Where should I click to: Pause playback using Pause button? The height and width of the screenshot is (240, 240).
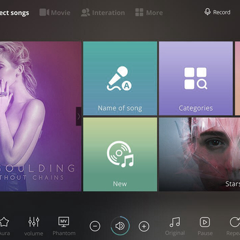[x=205, y=222]
